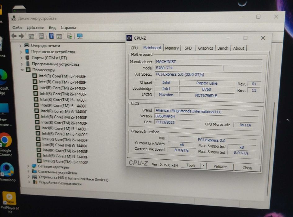Open the Вид menu
The height and width of the screenshot is (217, 293).
click(52, 27)
